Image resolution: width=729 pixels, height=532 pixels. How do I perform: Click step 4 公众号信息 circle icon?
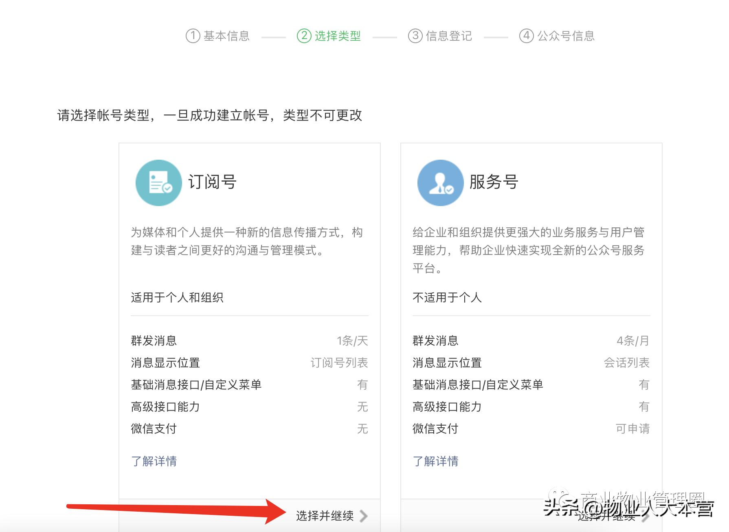pyautogui.click(x=526, y=36)
